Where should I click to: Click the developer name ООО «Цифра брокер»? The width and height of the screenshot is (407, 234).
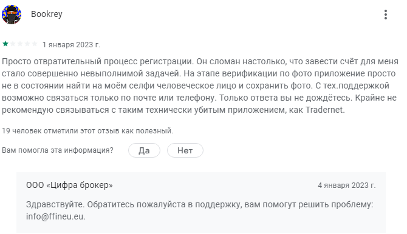tap(69, 186)
